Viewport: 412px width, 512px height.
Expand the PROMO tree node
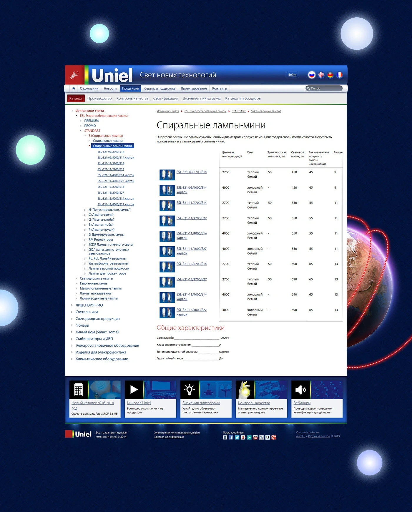click(x=81, y=126)
